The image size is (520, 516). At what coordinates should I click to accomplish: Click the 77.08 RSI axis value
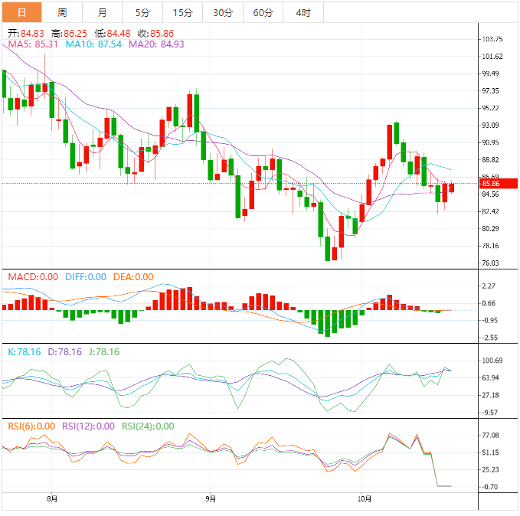pos(490,436)
